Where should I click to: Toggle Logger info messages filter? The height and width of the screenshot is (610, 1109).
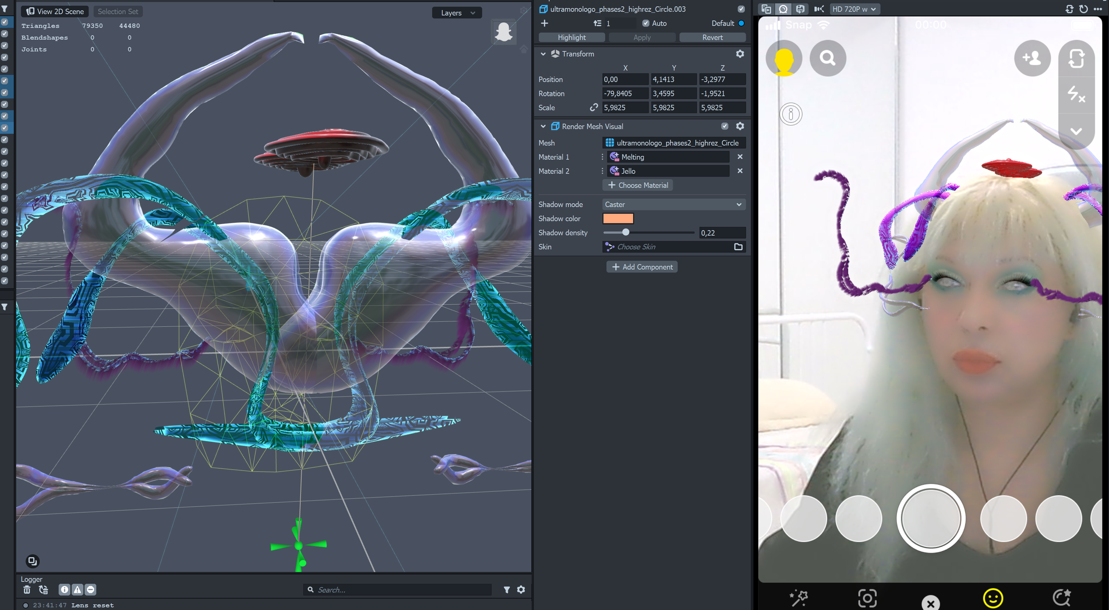(x=64, y=590)
